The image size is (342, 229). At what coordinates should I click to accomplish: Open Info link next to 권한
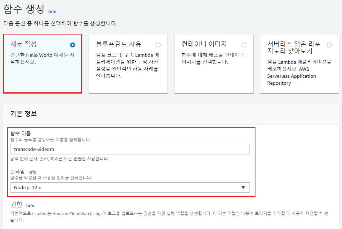click(x=30, y=205)
